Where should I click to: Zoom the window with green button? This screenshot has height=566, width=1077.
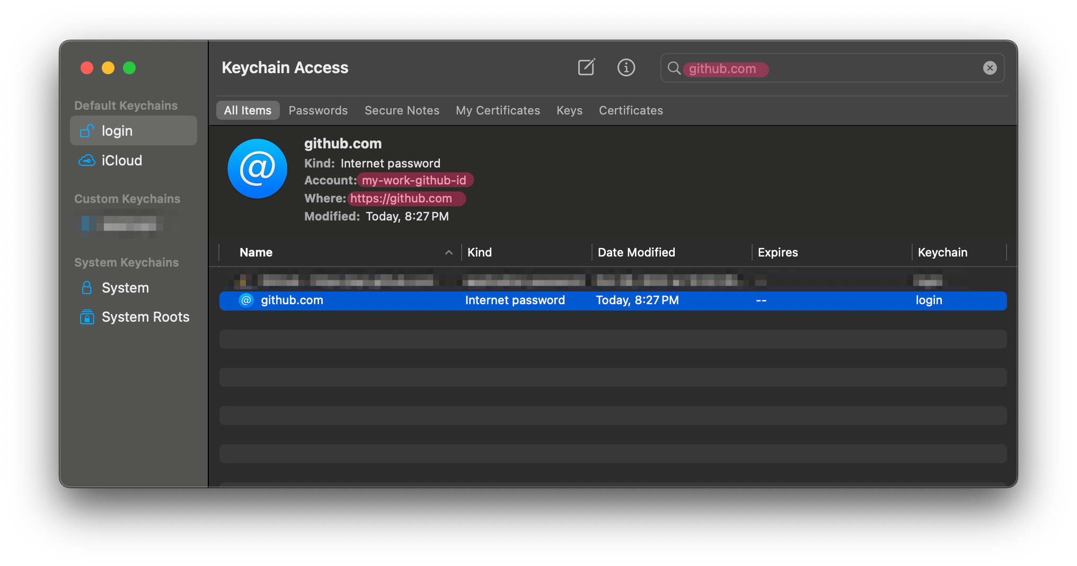point(129,68)
